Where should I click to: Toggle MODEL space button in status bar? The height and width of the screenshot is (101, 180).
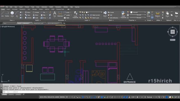point(62,97)
